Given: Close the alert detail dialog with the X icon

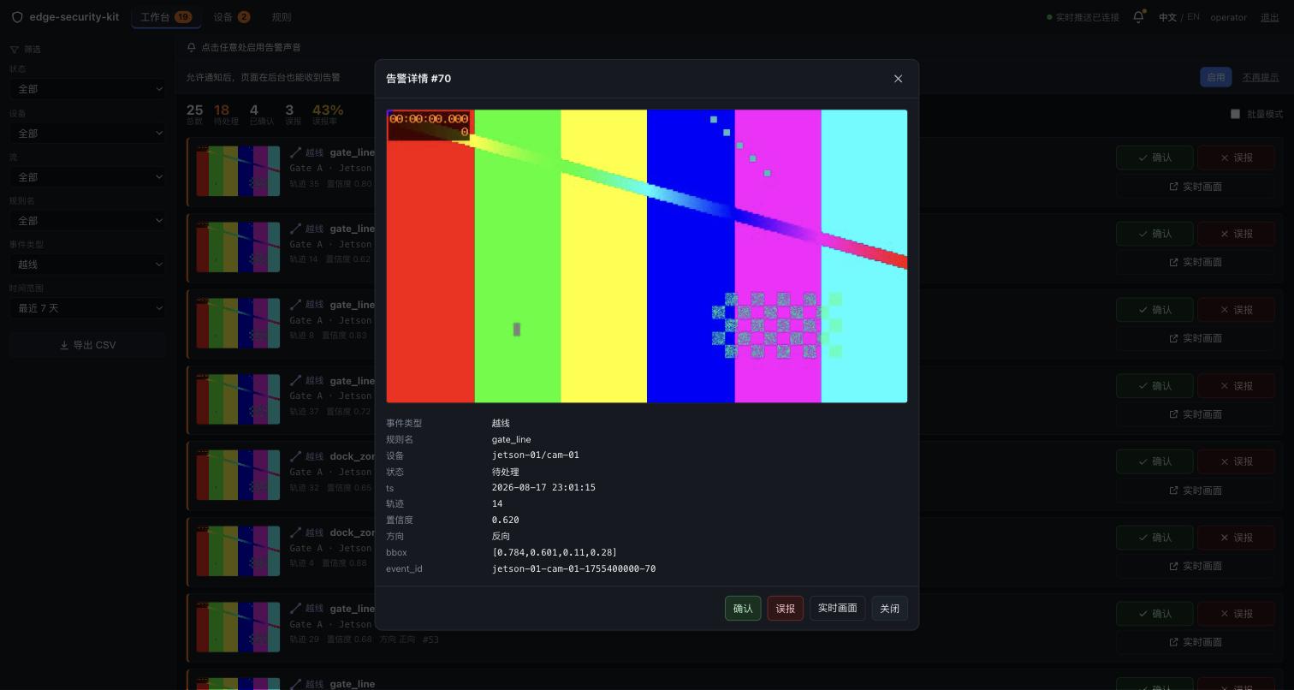Looking at the screenshot, I should pos(898,79).
